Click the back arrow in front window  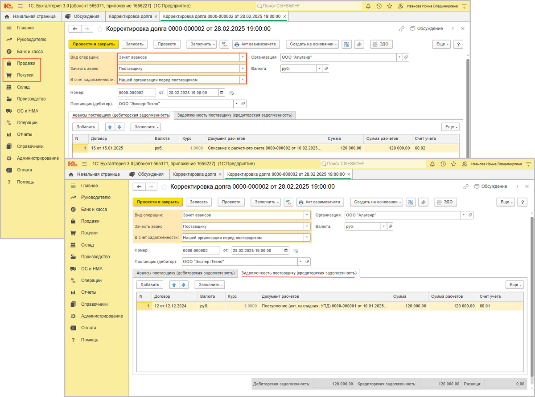pos(140,186)
